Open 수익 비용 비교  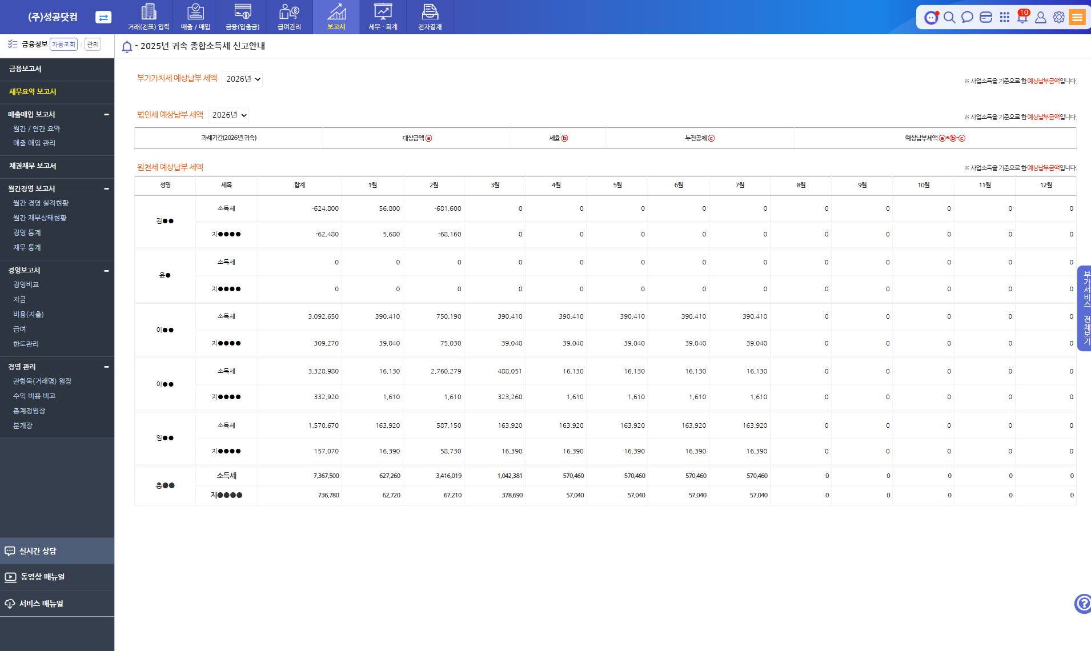click(34, 396)
